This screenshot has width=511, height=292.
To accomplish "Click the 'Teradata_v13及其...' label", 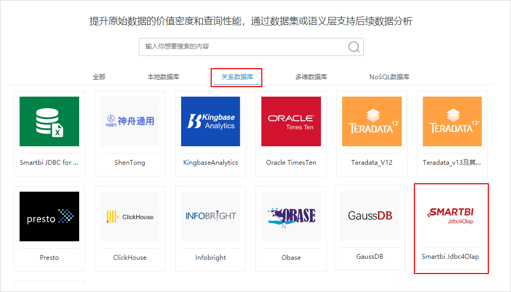I will [452, 162].
